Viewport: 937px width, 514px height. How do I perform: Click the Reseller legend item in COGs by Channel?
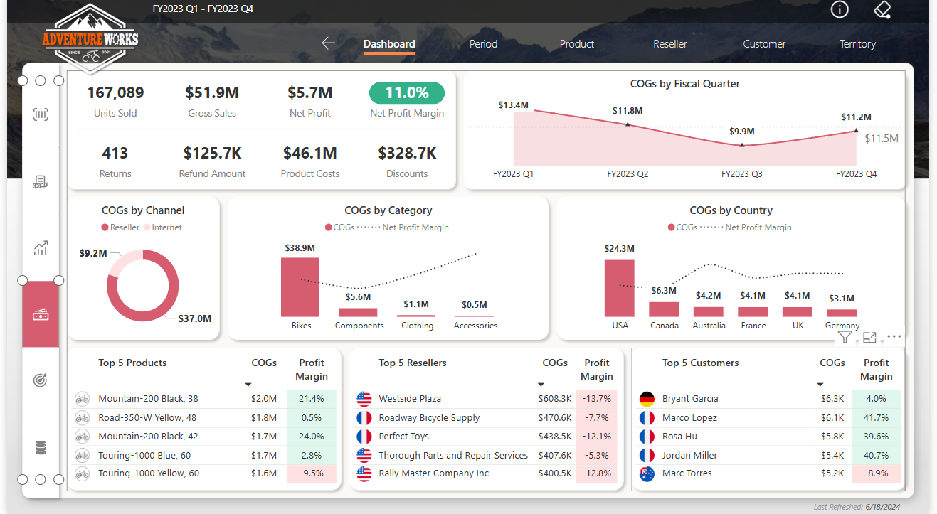(x=120, y=227)
